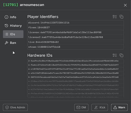The height and width of the screenshot is (113, 131).
Task: Warn the player
Action: 119,108
